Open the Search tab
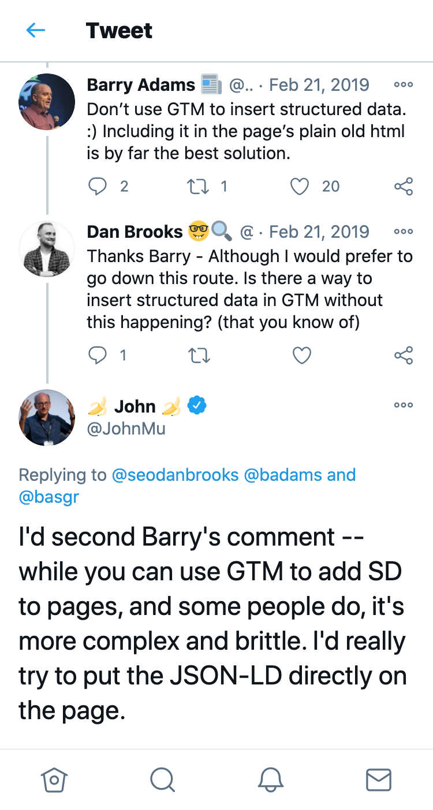 (162, 779)
